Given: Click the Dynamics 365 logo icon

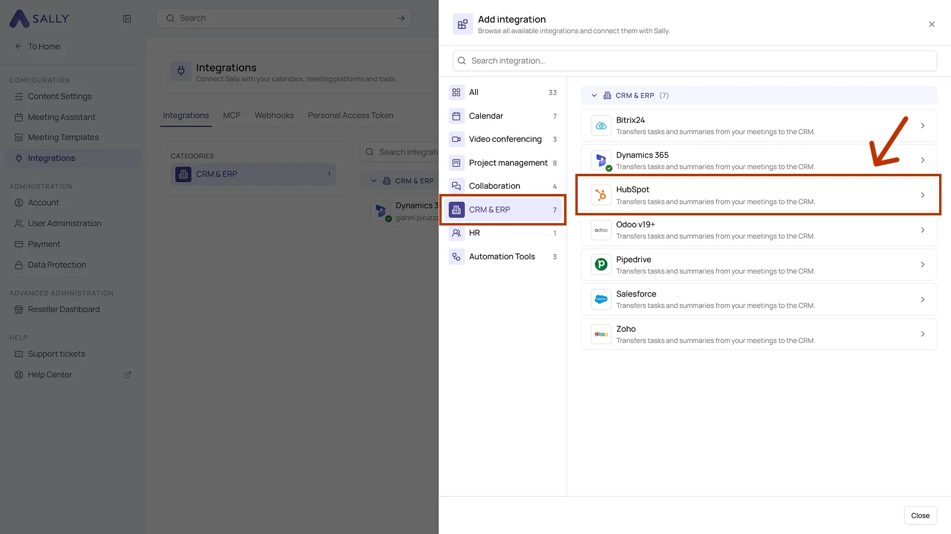Looking at the screenshot, I should pos(601,160).
